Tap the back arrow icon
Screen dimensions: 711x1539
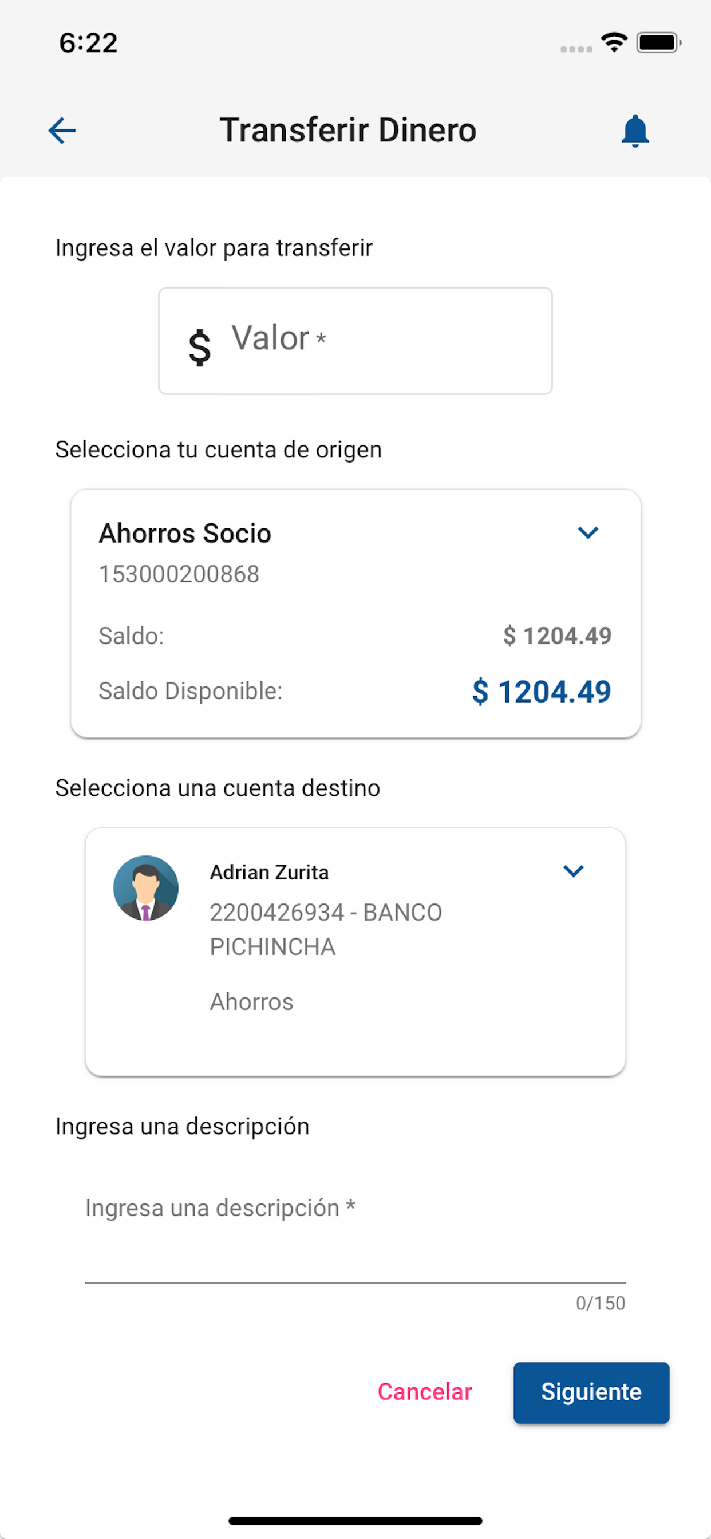tap(62, 131)
